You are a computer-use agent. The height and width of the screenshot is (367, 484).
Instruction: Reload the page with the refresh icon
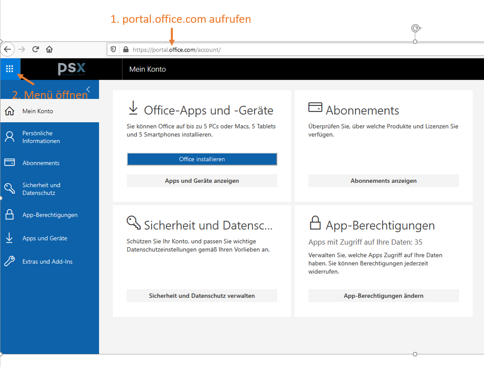pos(35,49)
